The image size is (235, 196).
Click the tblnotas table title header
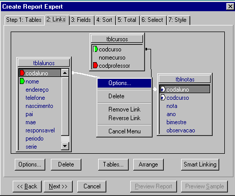tap(185, 79)
